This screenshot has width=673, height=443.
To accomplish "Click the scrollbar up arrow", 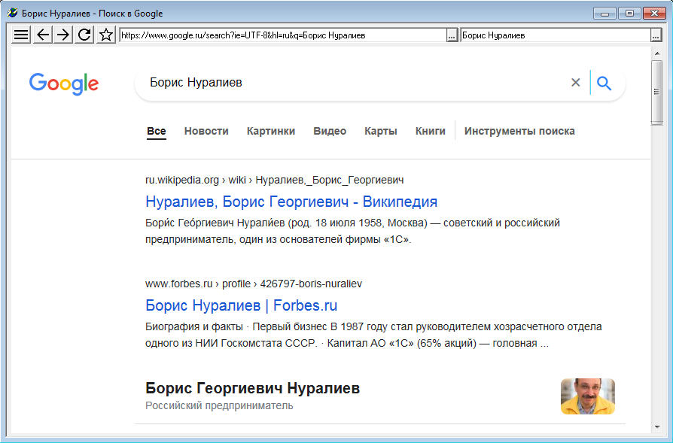I will (656, 53).
